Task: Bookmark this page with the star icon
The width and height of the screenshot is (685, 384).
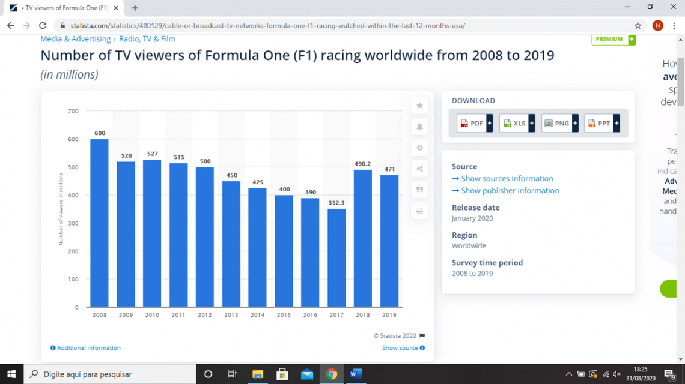Action: coord(638,26)
